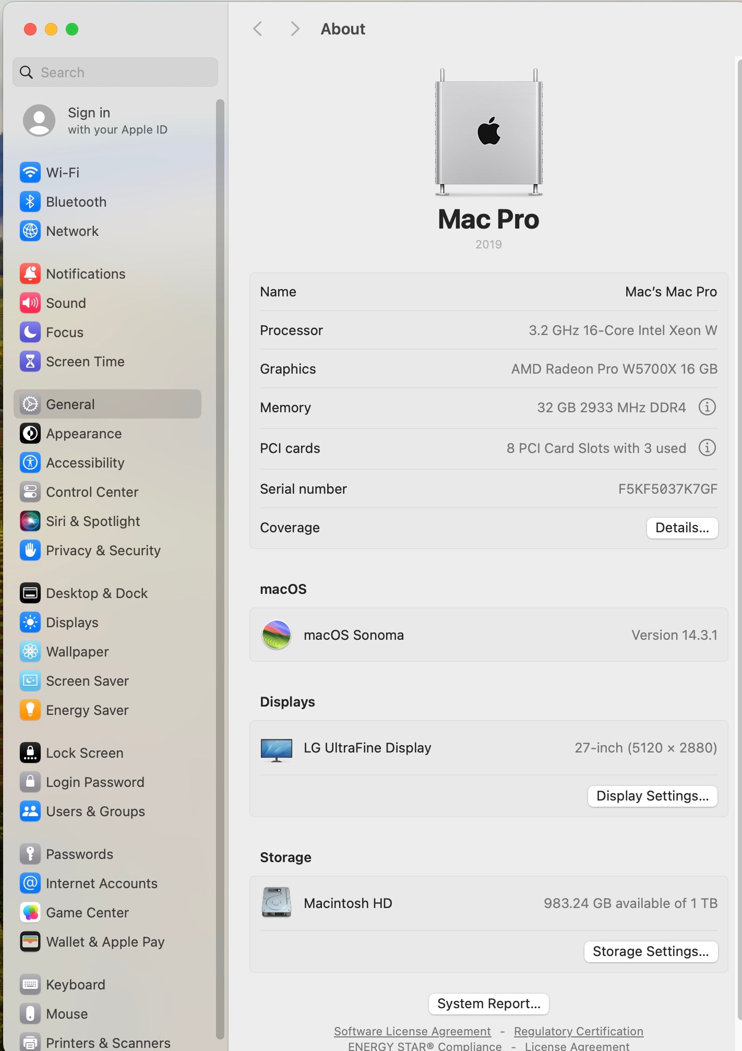Click the Notifications bell icon

(30, 273)
